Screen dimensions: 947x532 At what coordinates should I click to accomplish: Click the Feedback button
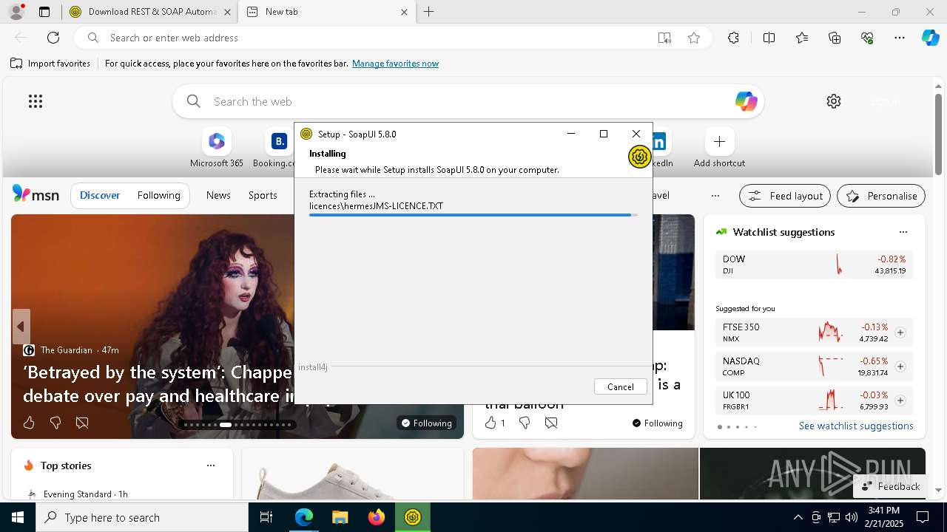891,486
